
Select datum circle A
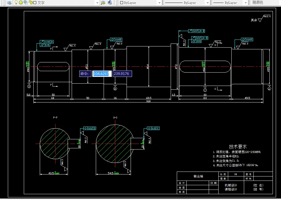(269, 89)
